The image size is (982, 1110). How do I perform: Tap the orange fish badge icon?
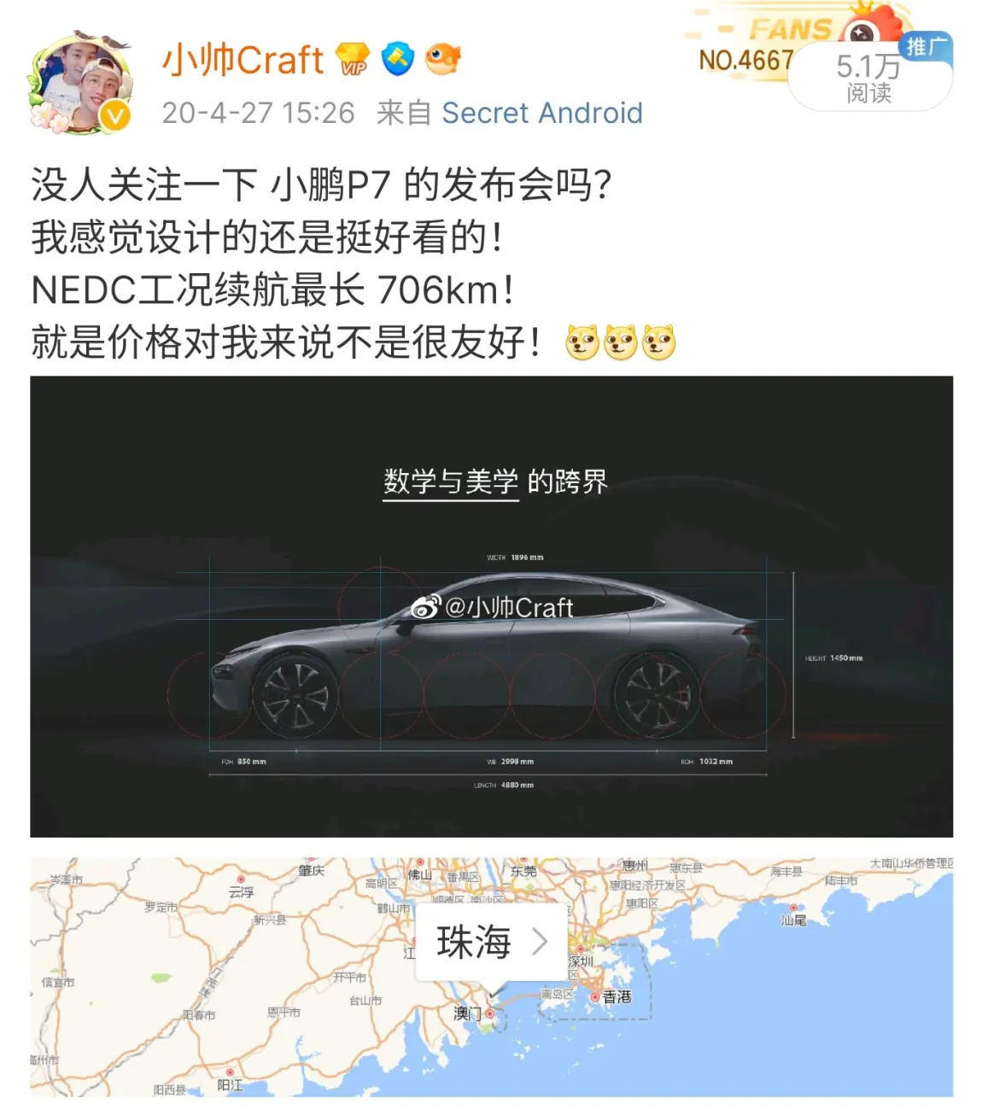(442, 59)
